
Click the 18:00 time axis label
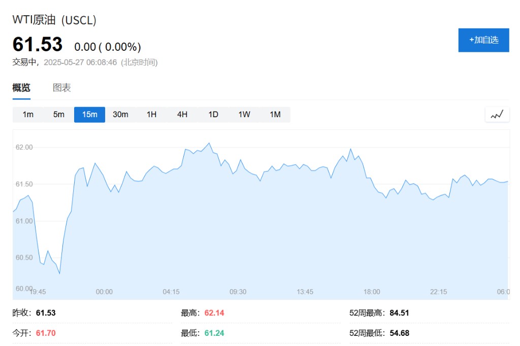(371, 292)
